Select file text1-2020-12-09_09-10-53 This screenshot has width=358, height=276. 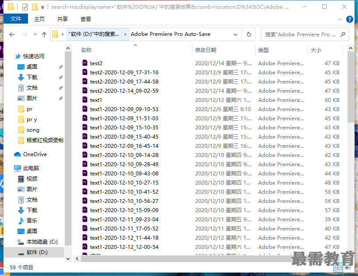point(124,109)
